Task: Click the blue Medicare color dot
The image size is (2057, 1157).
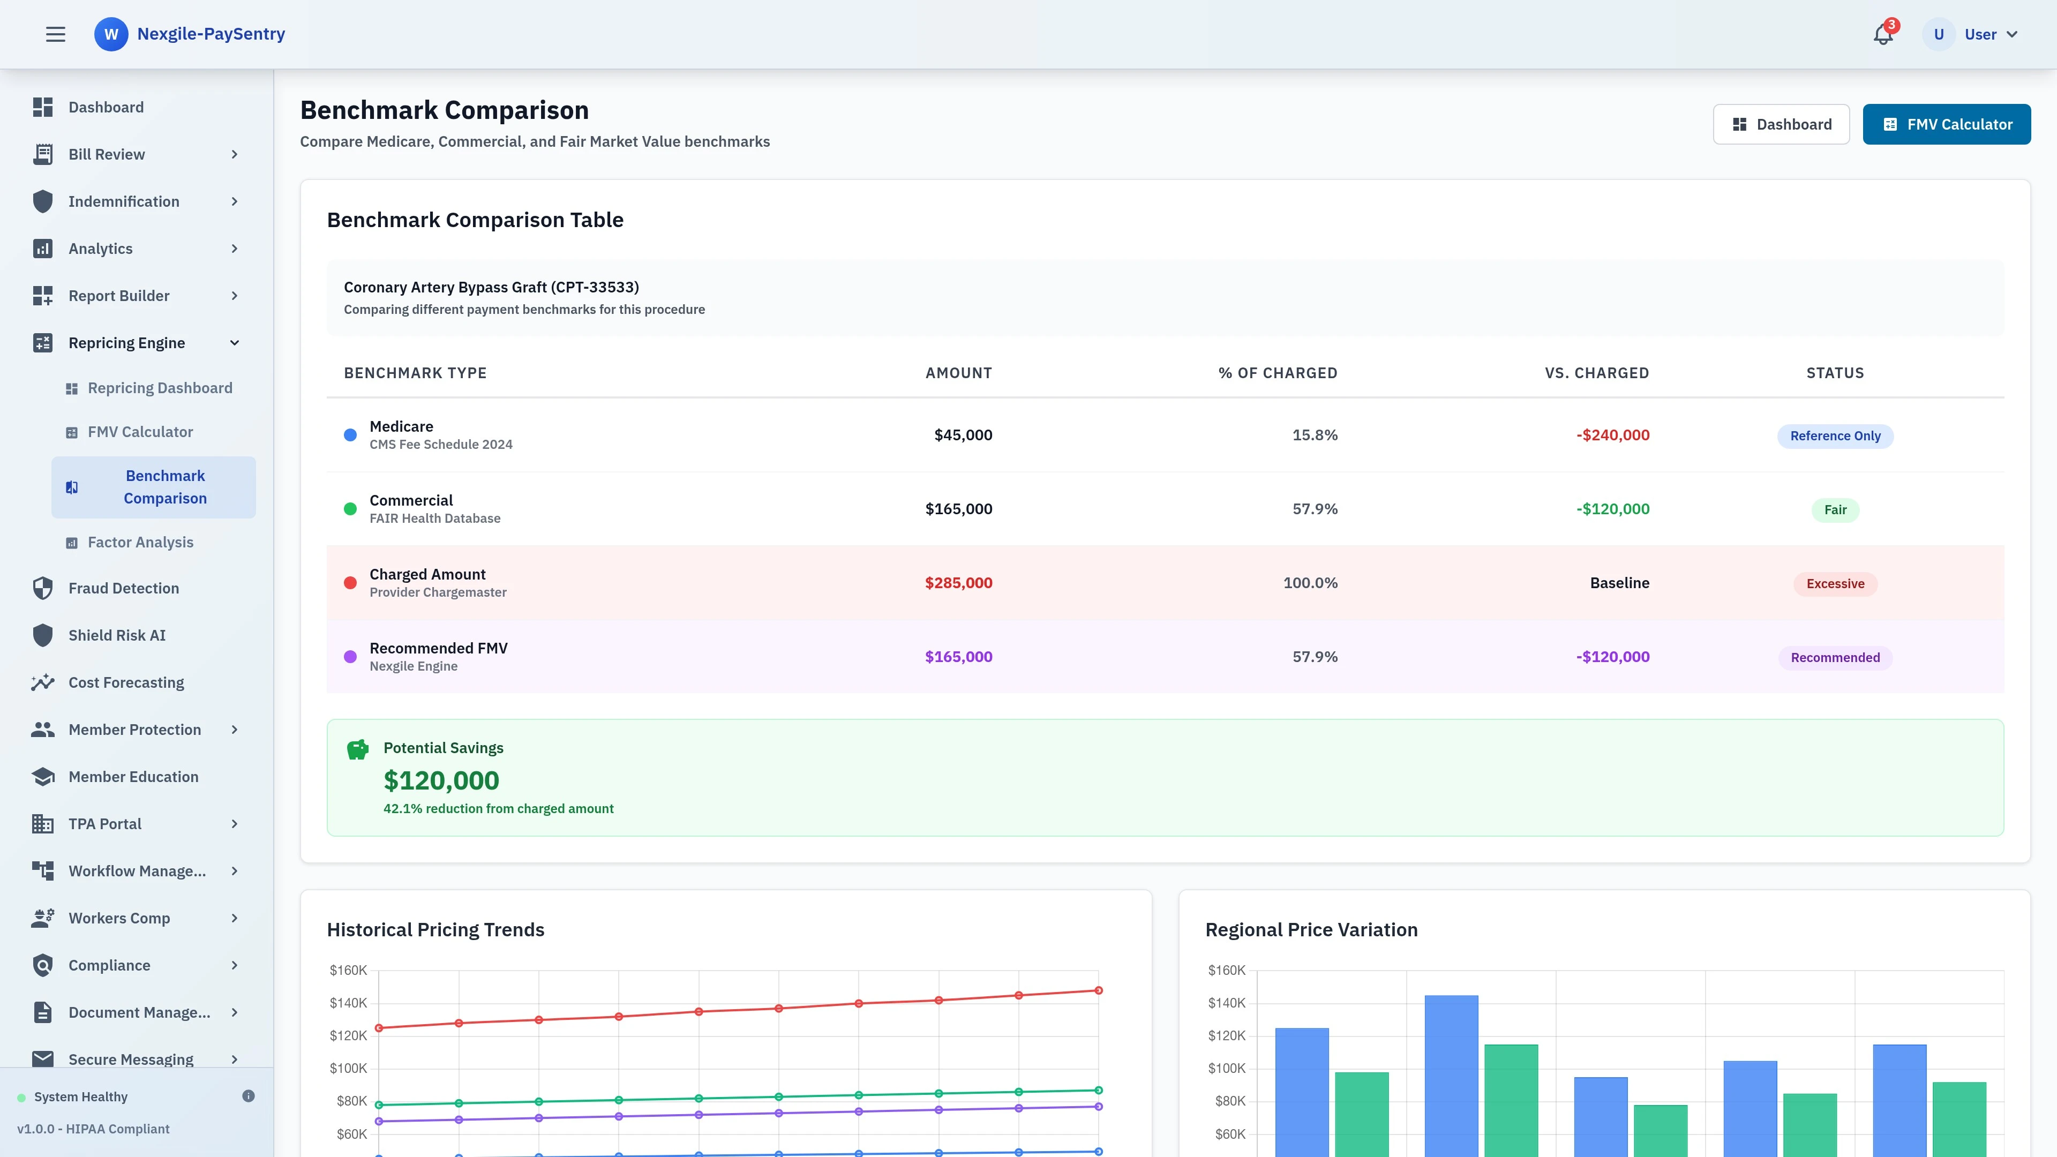Action: click(350, 435)
